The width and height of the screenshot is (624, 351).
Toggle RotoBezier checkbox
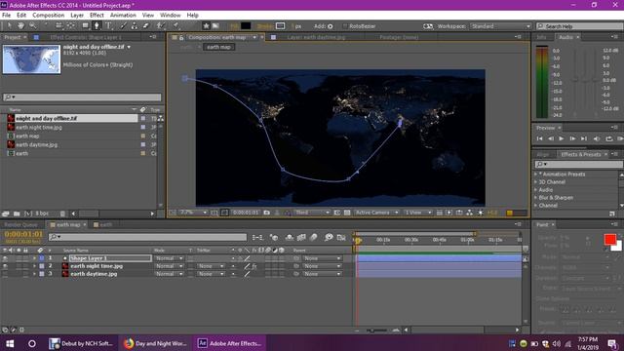(x=345, y=26)
